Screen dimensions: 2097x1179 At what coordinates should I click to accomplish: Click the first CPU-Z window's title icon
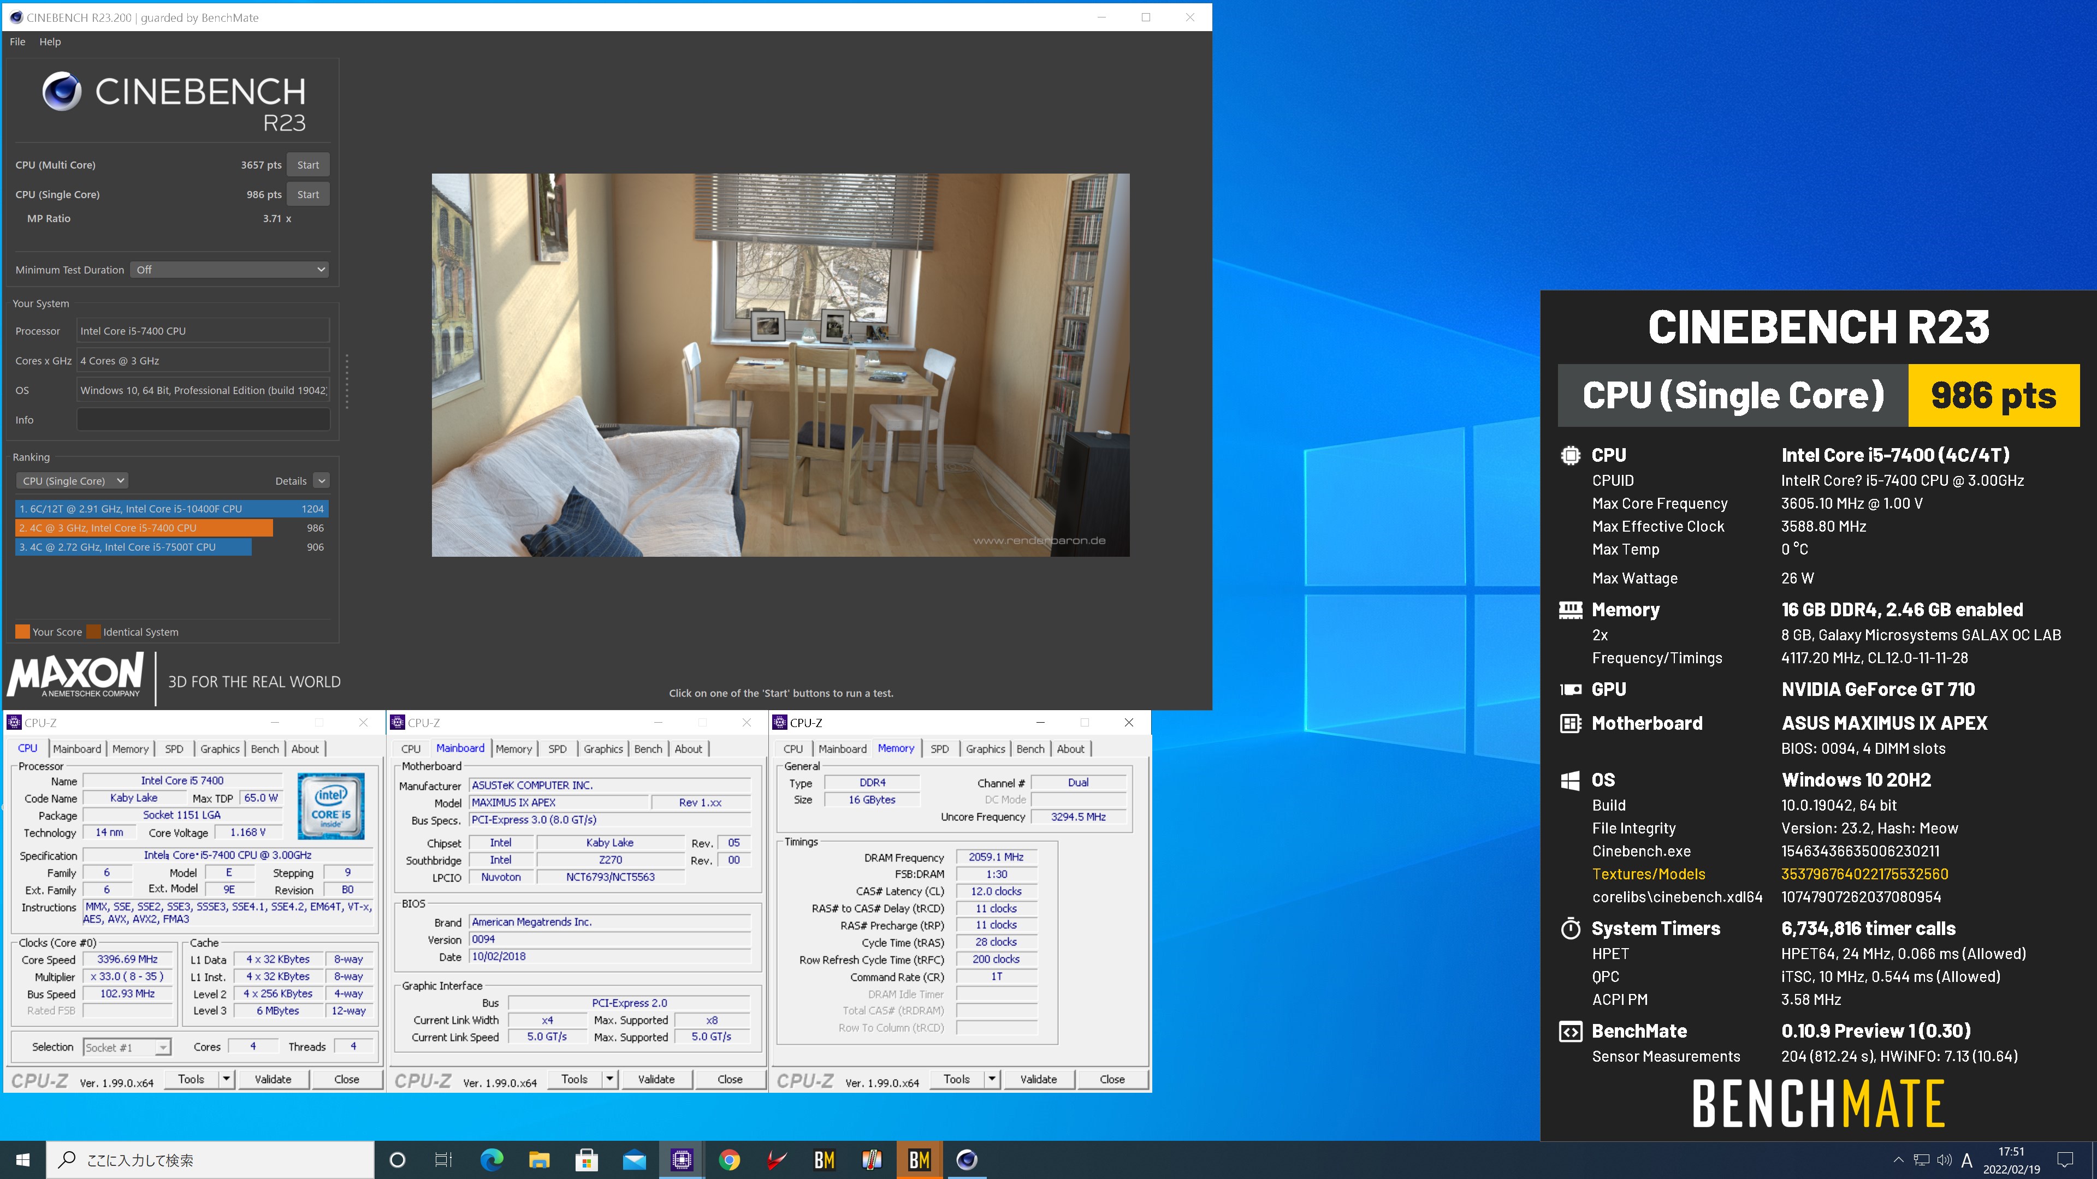[x=14, y=723]
